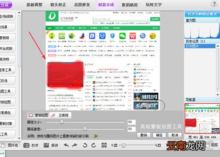Image resolution: width=220 pixels, height=157 pixels.
Task: Play the instruction demo green arrow
Action: pyautogui.click(x=96, y=136)
